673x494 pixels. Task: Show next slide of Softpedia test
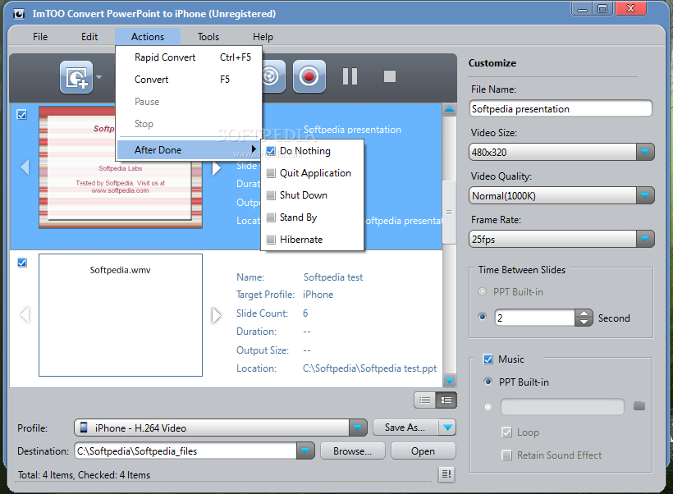(217, 315)
